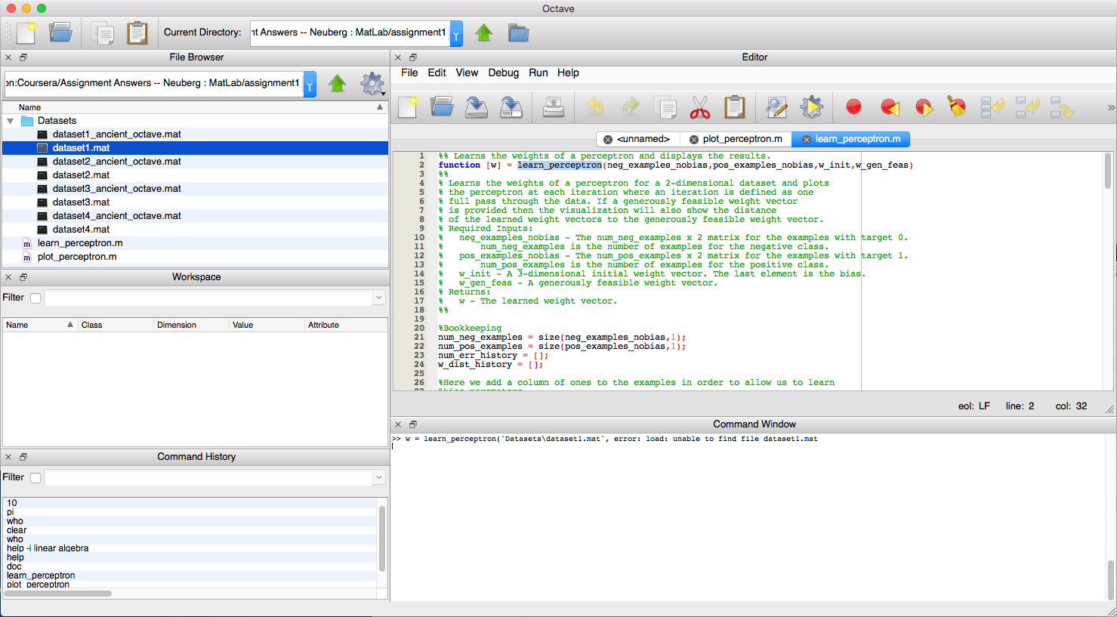Click 'help -i linear algebra' history entry
This screenshot has height=617, width=1117.
coord(48,548)
